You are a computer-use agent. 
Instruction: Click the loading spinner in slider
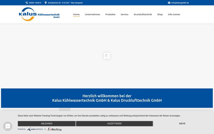click(x=107, y=56)
